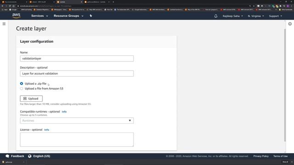This screenshot has width=294, height=165.
Task: Bookmark this page with star icon
Action: pyautogui.click(x=254, y=6)
